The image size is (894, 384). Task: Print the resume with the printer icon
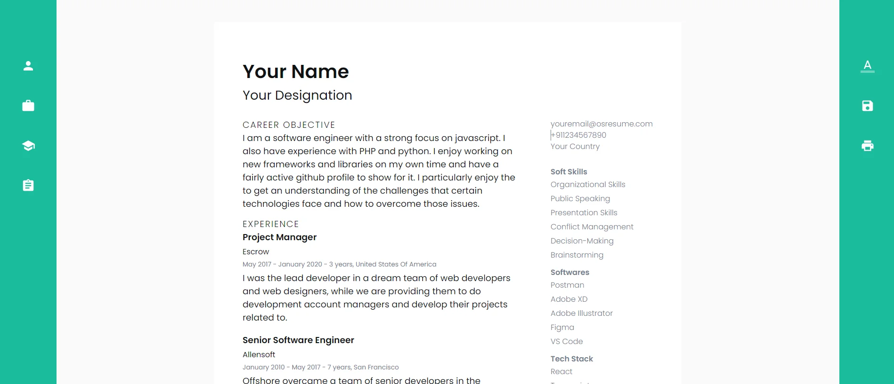pyautogui.click(x=867, y=146)
